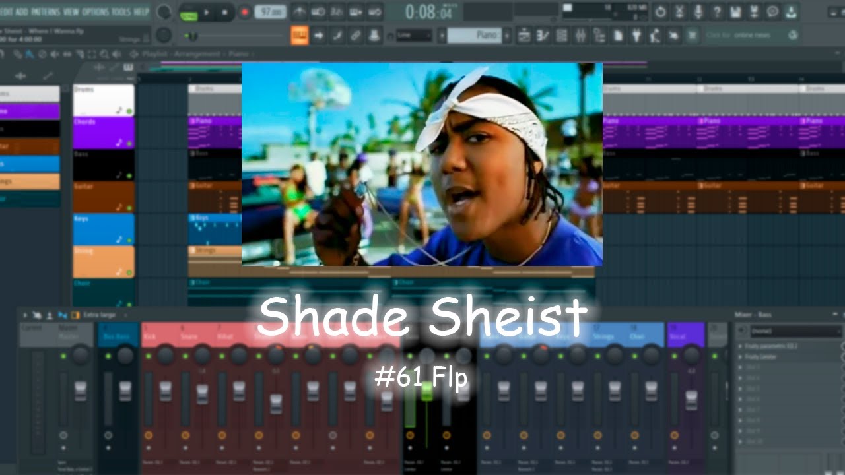This screenshot has height=475, width=845.
Task: Click the speech bubble icon in the top toolbar
Action: point(773,12)
